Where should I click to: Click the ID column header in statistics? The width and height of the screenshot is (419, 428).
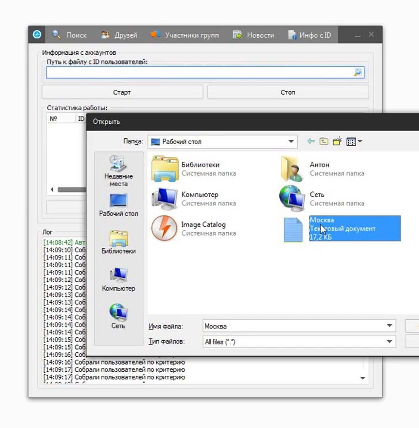click(x=81, y=119)
